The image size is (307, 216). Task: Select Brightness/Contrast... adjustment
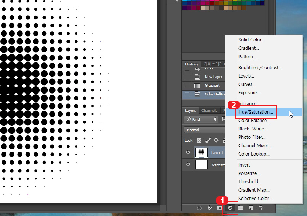pyautogui.click(x=260, y=68)
